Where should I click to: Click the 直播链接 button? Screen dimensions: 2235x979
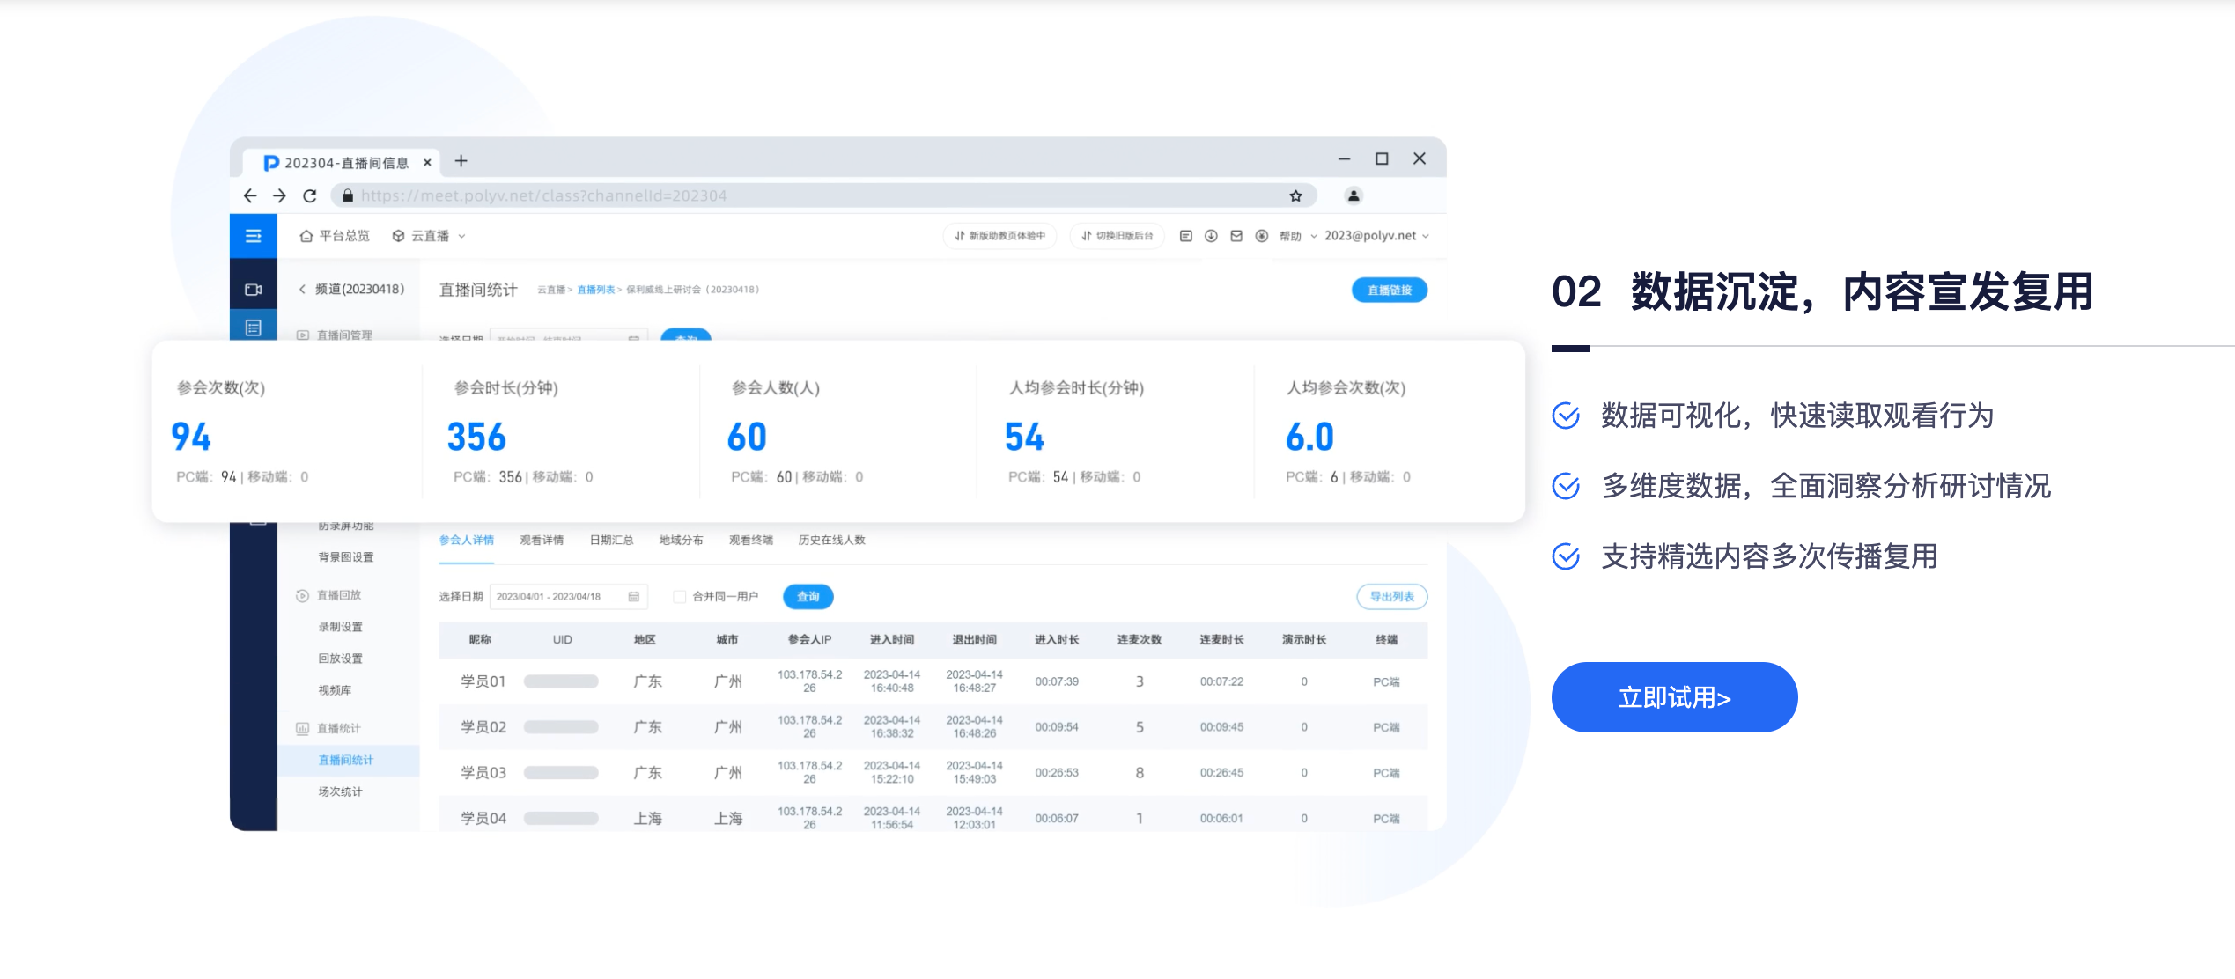pos(1390,291)
